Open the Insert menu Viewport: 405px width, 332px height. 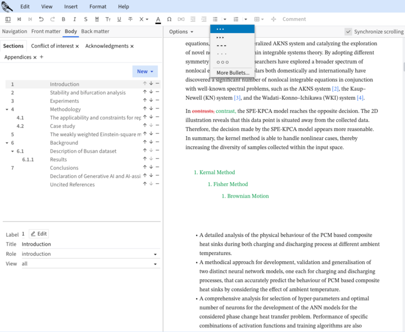(x=71, y=7)
